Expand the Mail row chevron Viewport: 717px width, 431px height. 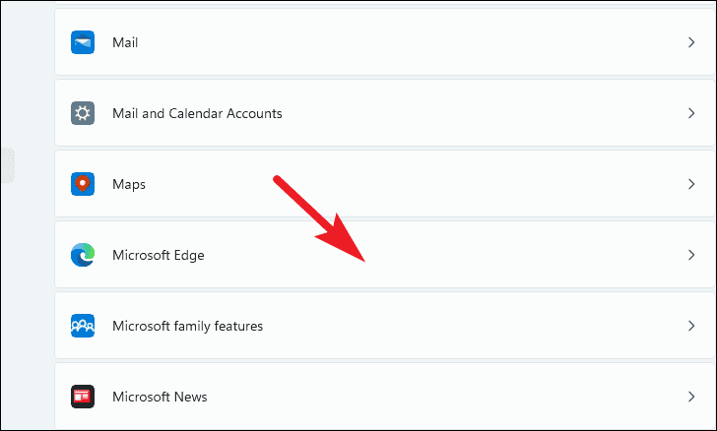point(691,42)
